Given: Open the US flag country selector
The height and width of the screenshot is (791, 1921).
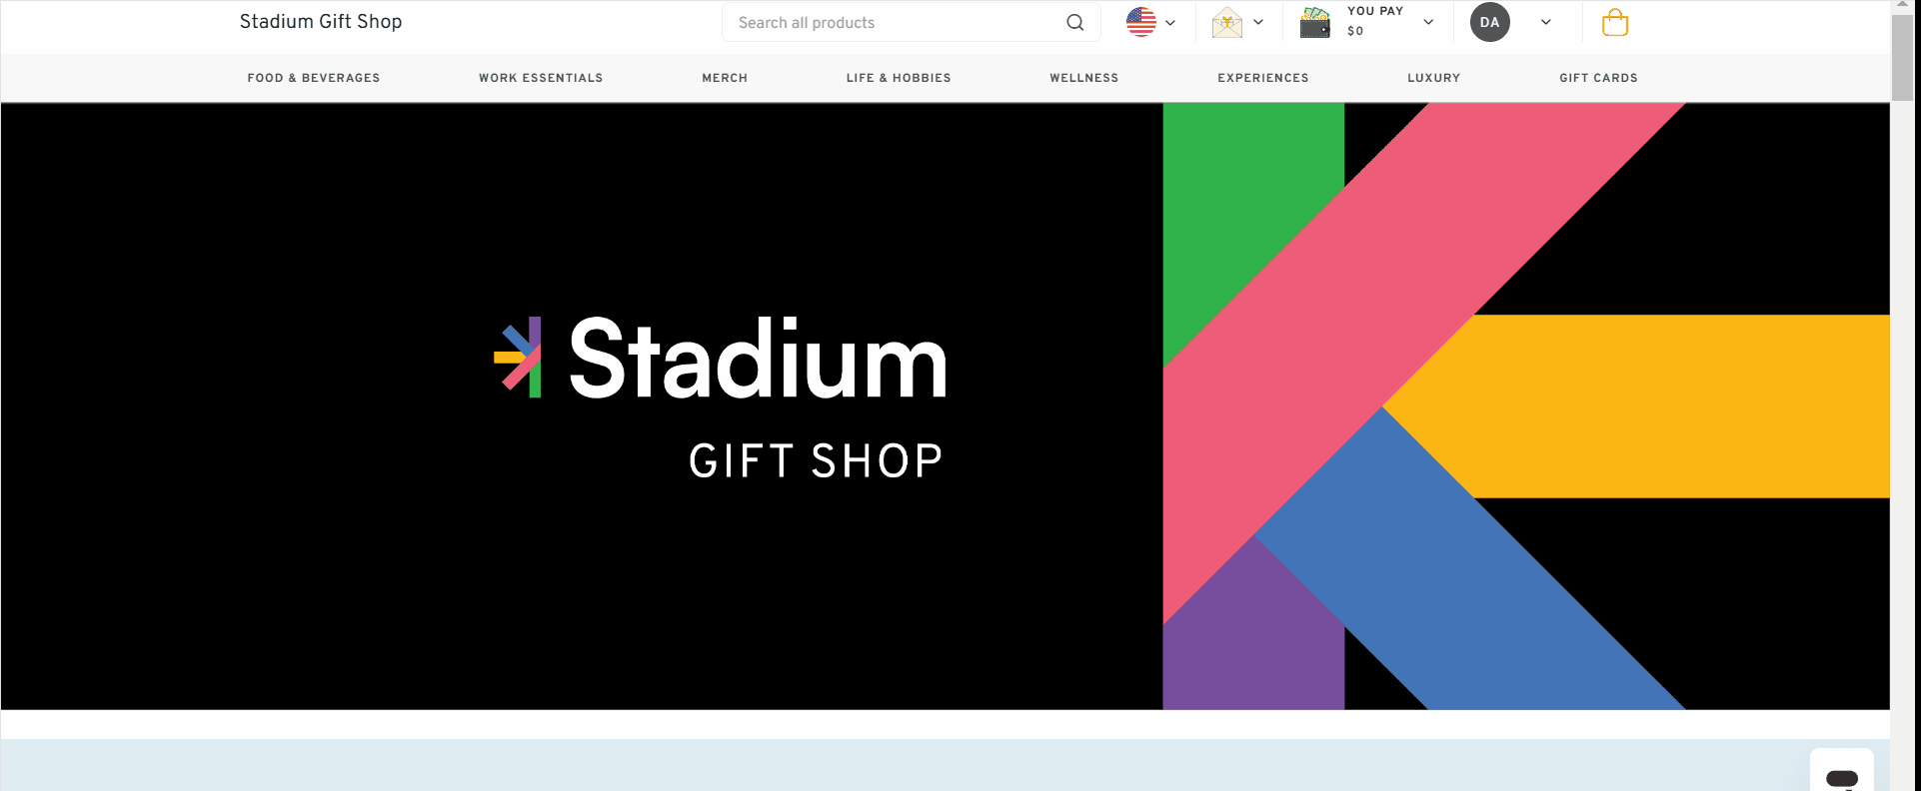Looking at the screenshot, I should click(x=1140, y=22).
